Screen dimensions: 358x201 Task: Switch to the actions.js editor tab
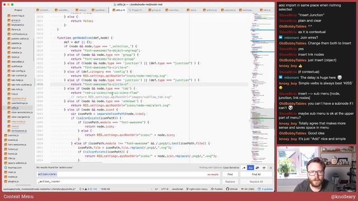pos(210,10)
